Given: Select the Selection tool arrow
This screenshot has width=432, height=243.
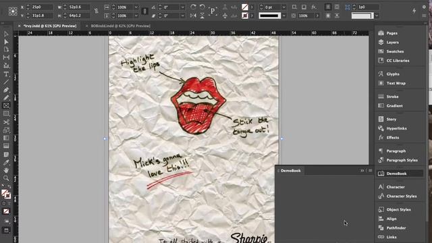Looking at the screenshot, I should (x=6, y=34).
